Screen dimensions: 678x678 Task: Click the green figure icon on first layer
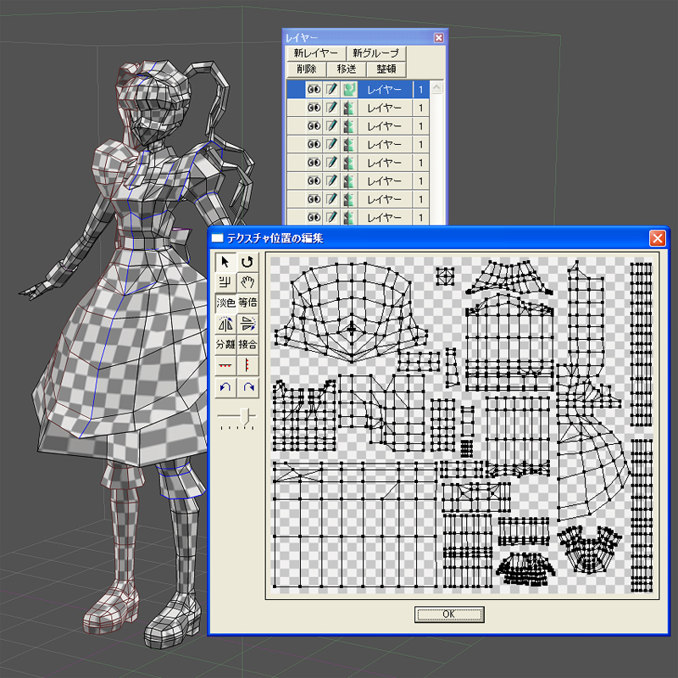point(349,90)
